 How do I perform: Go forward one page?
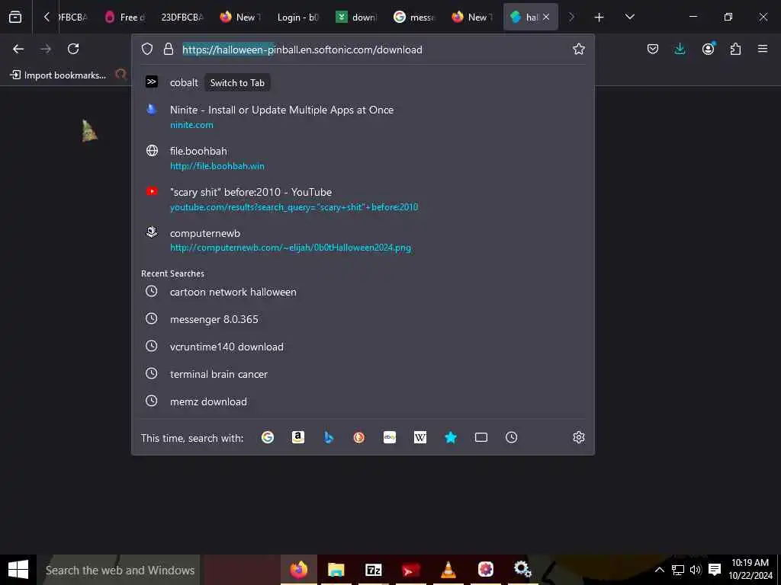click(45, 49)
